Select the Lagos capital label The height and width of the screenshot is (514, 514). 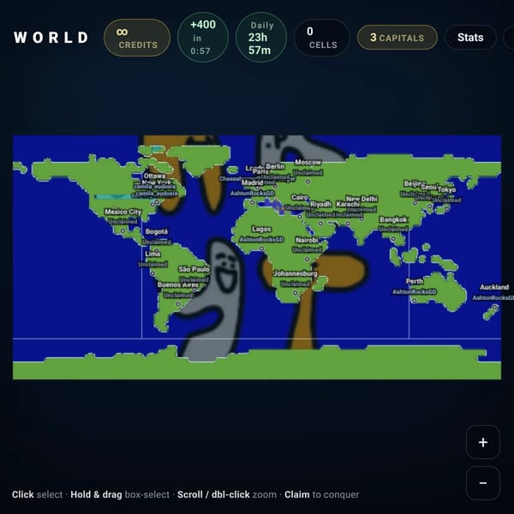pyautogui.click(x=261, y=229)
